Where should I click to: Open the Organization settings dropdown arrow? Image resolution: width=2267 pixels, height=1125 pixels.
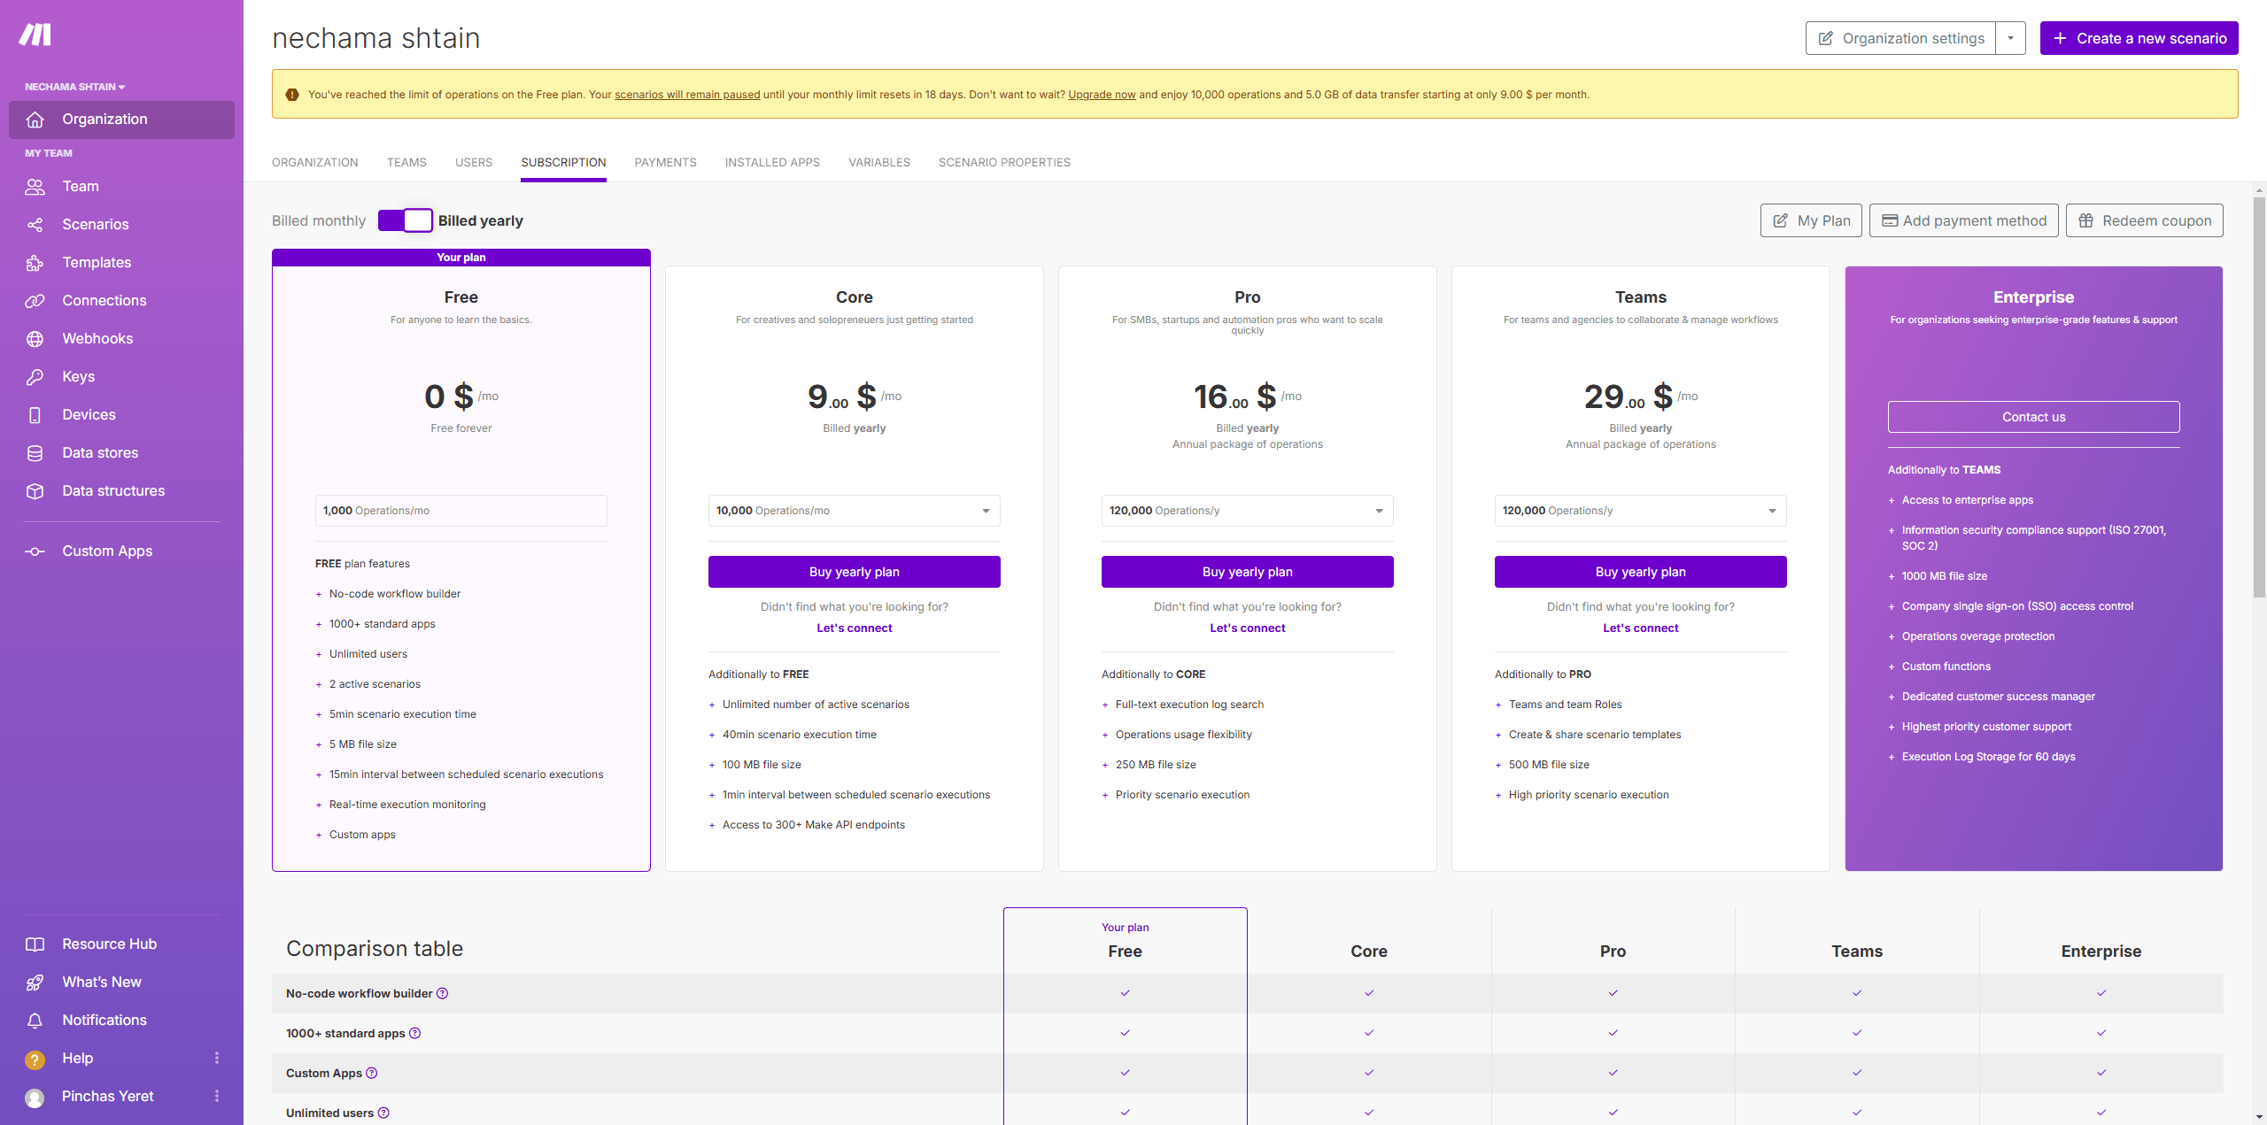click(2011, 38)
